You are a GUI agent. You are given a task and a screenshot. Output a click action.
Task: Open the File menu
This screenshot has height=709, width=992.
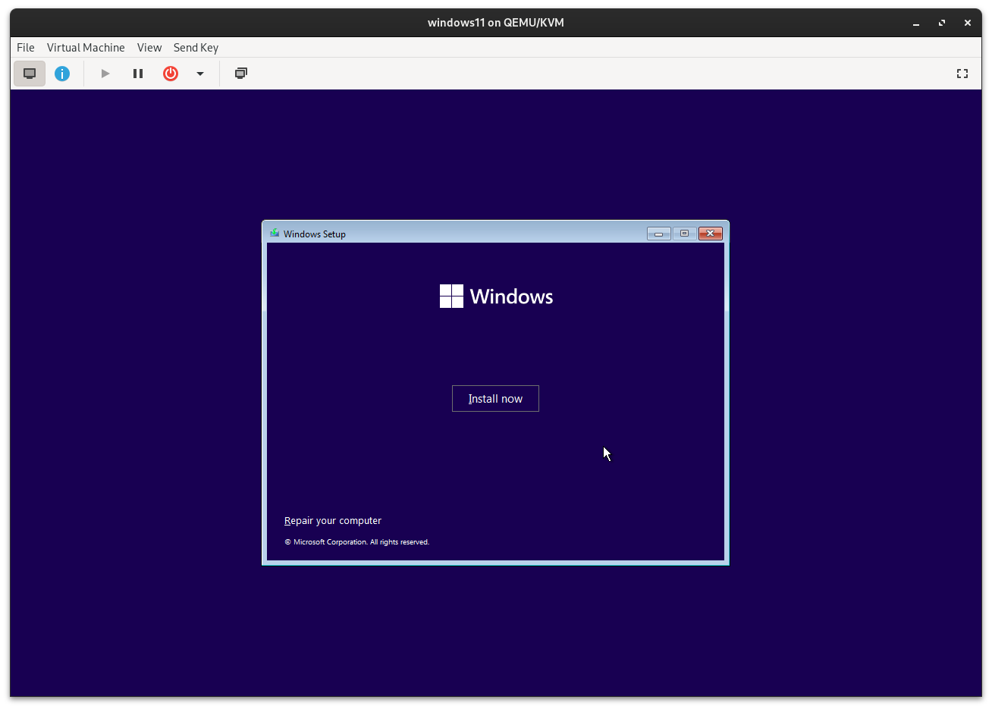(x=26, y=47)
